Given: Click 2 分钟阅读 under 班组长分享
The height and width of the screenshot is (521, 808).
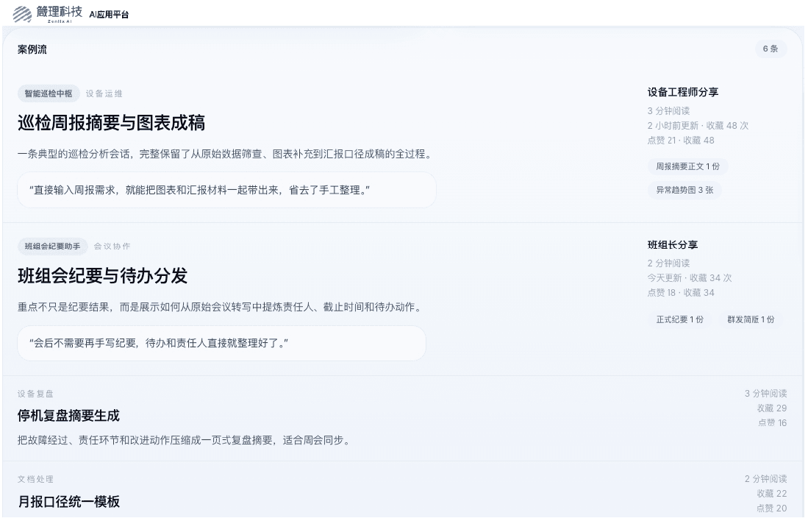Looking at the screenshot, I should tap(668, 263).
